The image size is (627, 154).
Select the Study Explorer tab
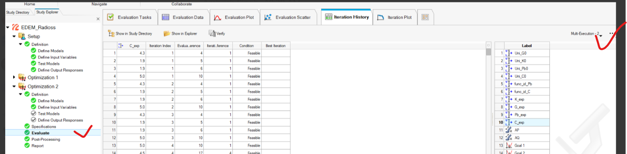47,12
